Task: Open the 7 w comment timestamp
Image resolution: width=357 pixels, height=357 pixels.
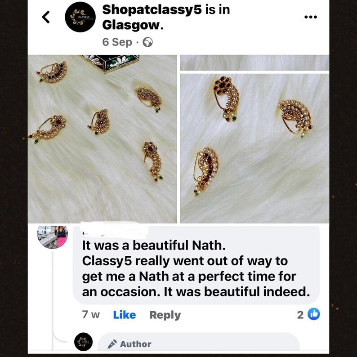Action: (x=91, y=315)
